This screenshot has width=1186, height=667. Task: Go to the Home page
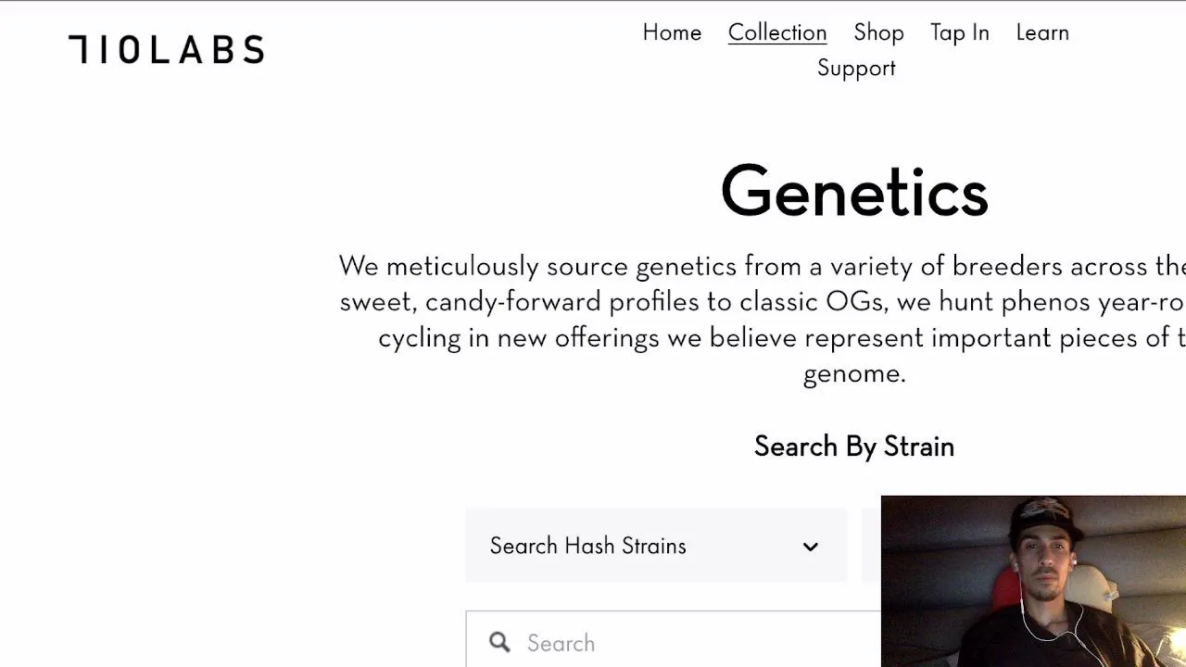672,32
